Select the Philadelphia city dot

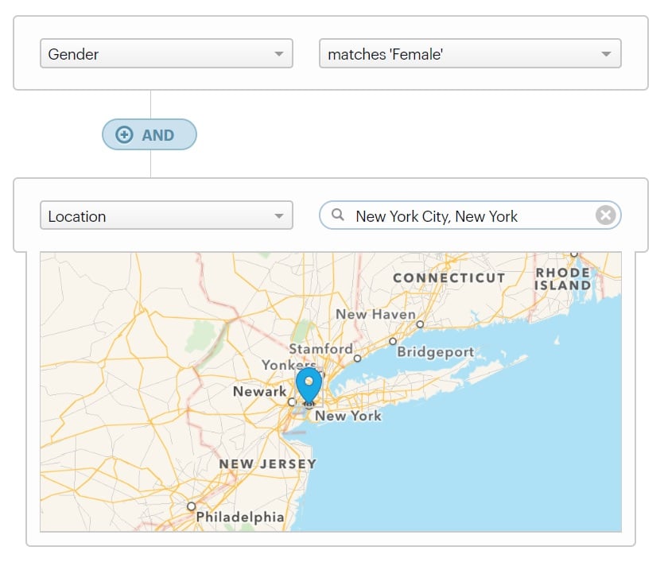pos(191,506)
